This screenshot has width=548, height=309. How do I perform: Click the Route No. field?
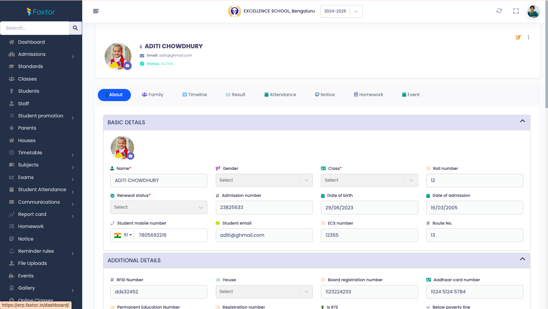475,235
